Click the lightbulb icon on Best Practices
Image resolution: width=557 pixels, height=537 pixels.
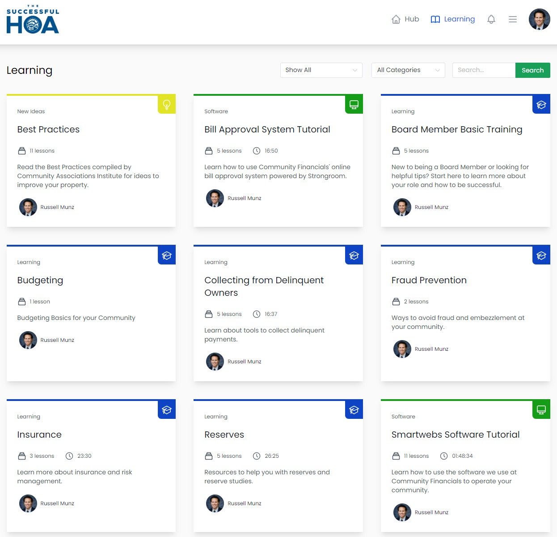167,105
